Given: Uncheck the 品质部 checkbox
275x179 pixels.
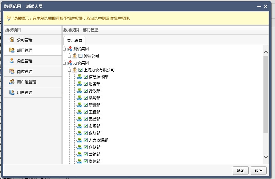Looking at the screenshot, I should click(86, 119).
